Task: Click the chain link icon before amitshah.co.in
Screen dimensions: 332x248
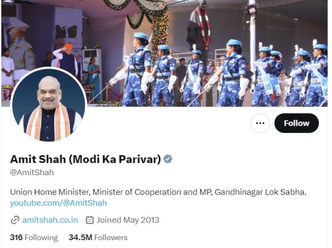Action: pyautogui.click(x=15, y=220)
